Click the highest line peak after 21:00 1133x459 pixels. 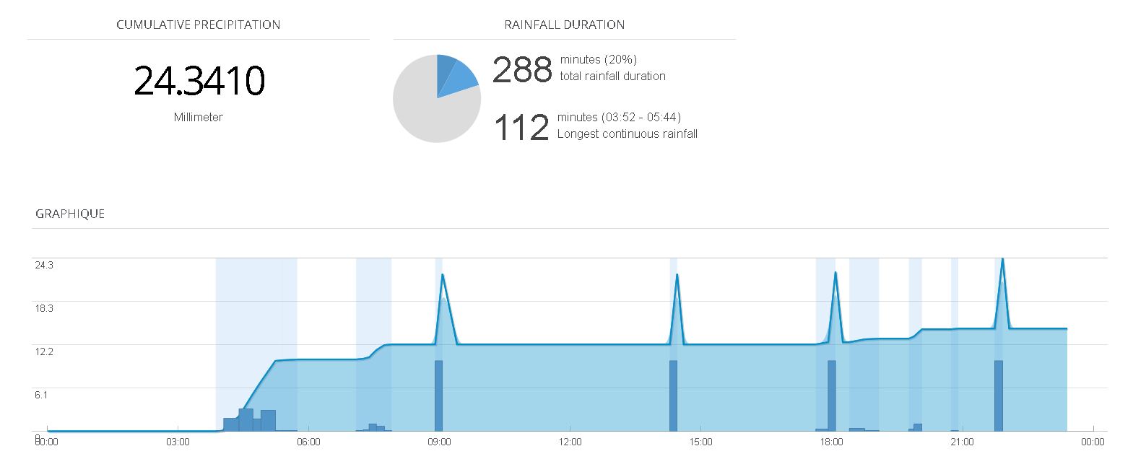(x=1002, y=259)
